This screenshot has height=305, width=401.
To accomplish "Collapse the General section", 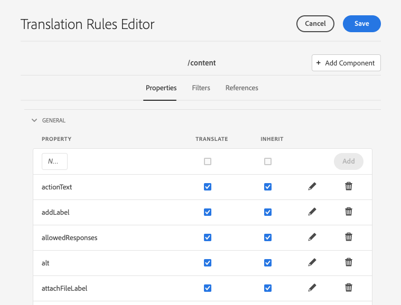I will click(x=34, y=120).
